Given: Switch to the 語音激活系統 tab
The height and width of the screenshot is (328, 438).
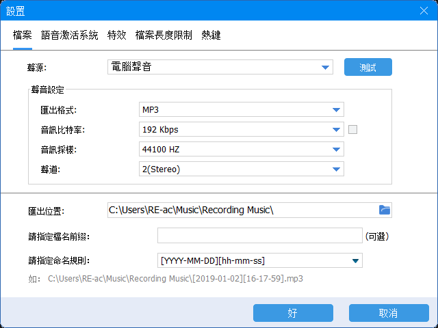Looking at the screenshot, I should tap(70, 36).
